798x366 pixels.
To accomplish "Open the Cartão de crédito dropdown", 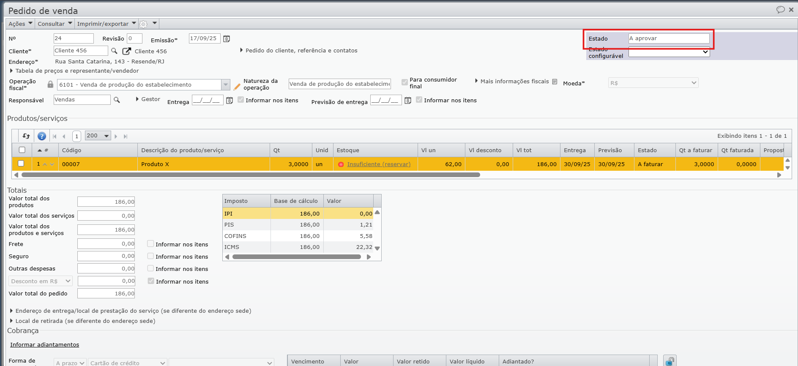I will (x=128, y=363).
